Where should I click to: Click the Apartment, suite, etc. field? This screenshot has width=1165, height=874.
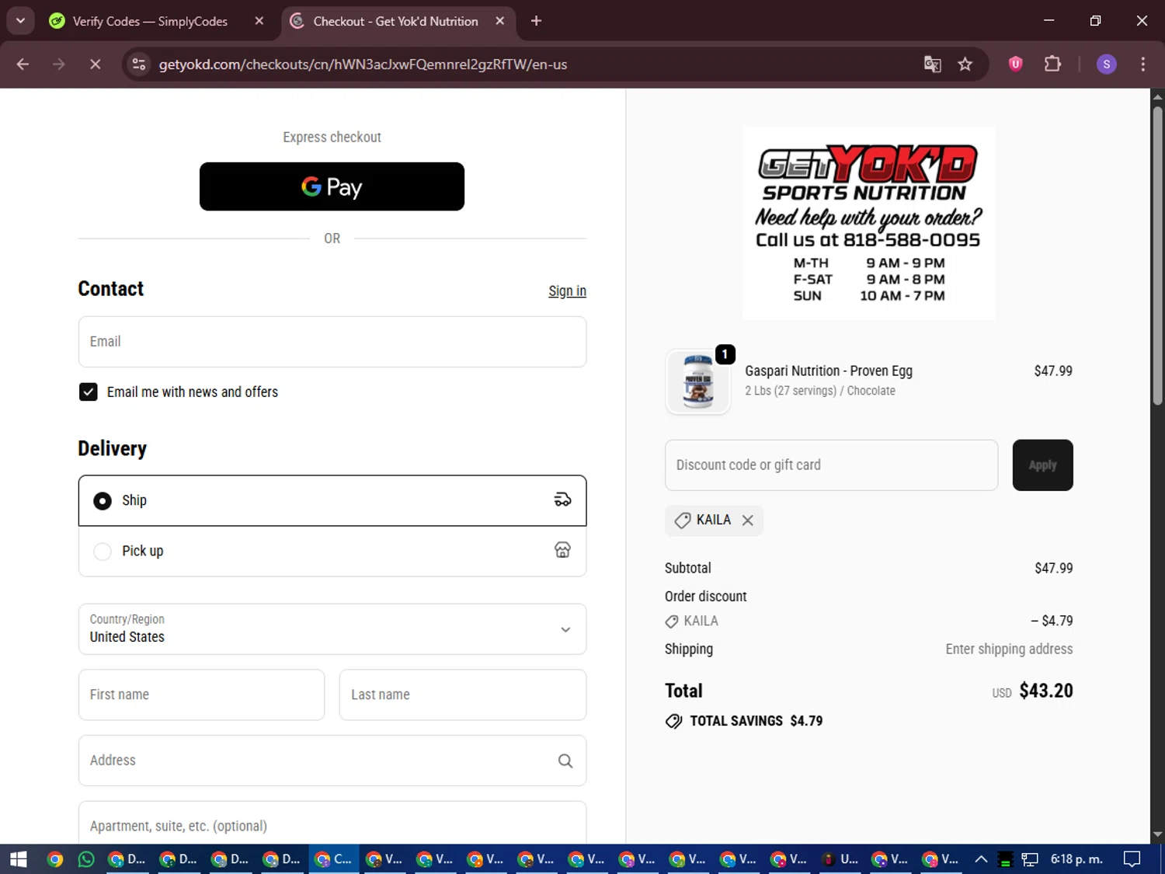point(332,824)
